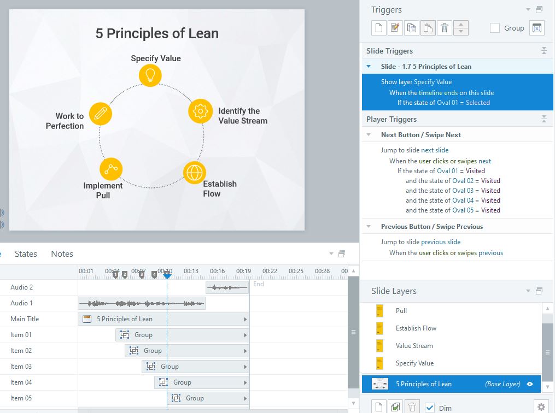Click the Implement Pull connected-nodes icon
The image size is (555, 413).
(x=111, y=169)
